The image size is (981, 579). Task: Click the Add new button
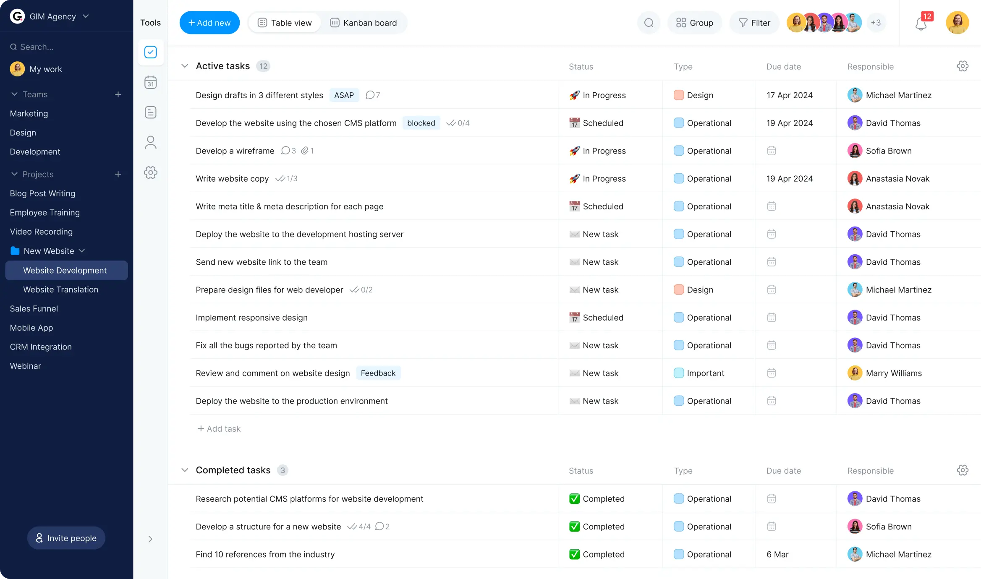coord(209,23)
